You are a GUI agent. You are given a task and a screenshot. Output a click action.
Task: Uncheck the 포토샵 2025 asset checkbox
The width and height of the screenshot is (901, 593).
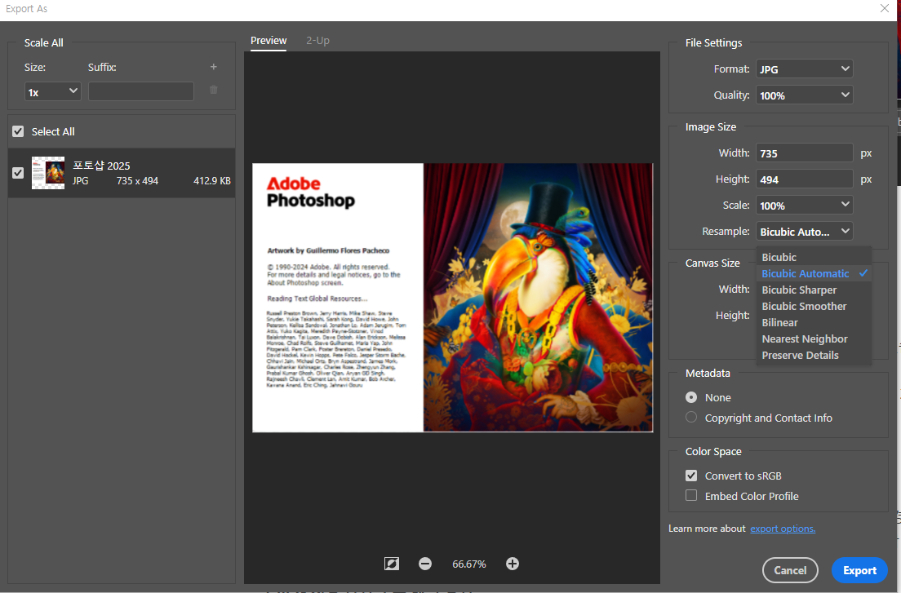19,173
